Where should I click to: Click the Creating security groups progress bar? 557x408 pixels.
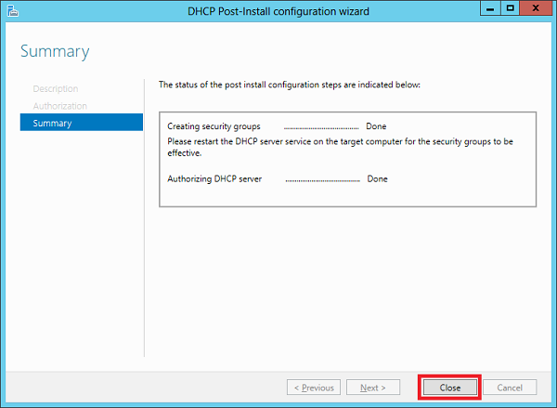(320, 126)
